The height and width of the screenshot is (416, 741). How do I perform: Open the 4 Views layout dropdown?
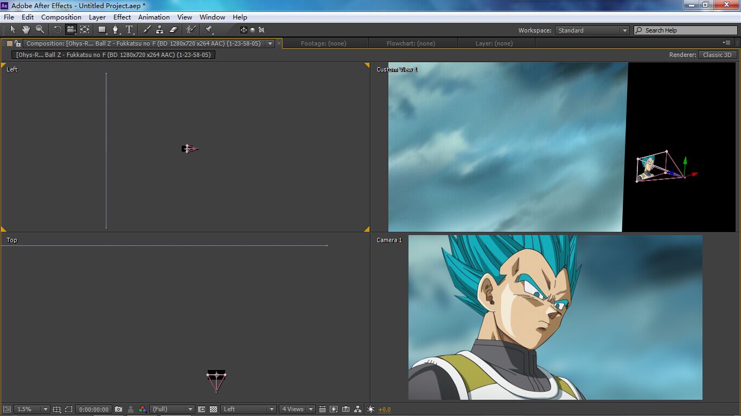(298, 409)
